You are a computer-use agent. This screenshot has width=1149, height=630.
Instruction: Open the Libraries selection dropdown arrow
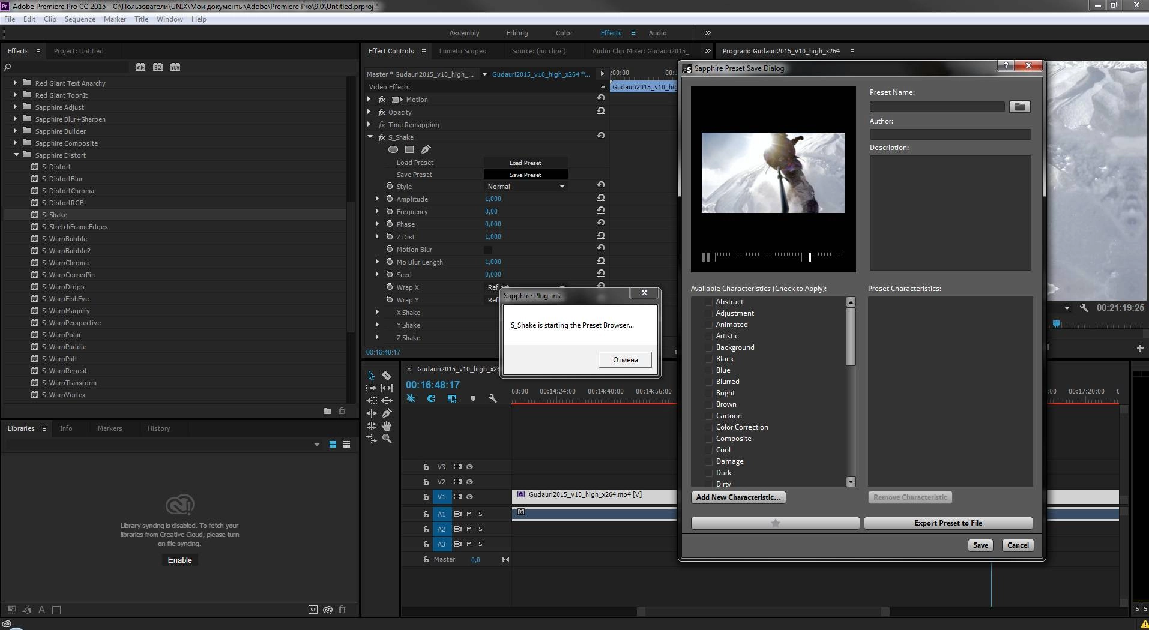[316, 445]
